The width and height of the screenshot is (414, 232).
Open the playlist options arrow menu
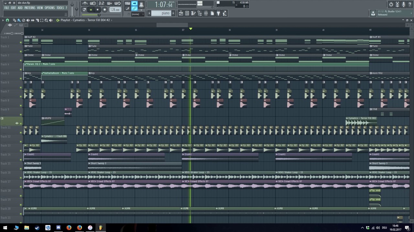pos(3,20)
